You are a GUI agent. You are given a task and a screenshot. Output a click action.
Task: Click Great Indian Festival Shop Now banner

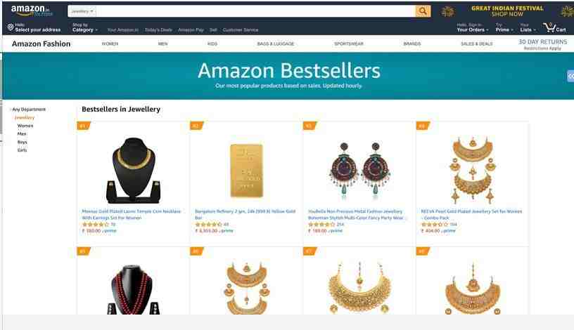(507, 11)
